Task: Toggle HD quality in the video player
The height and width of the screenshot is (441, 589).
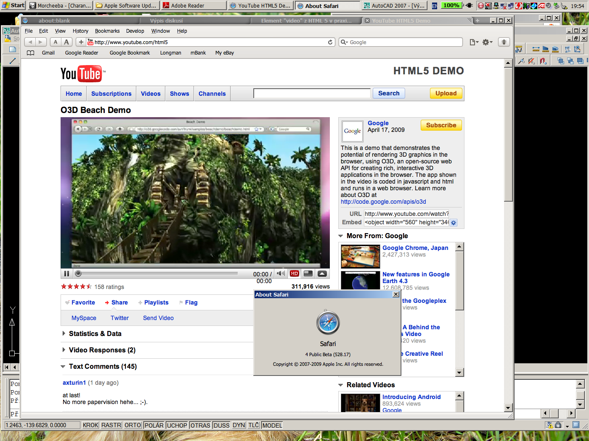Action: pos(294,273)
